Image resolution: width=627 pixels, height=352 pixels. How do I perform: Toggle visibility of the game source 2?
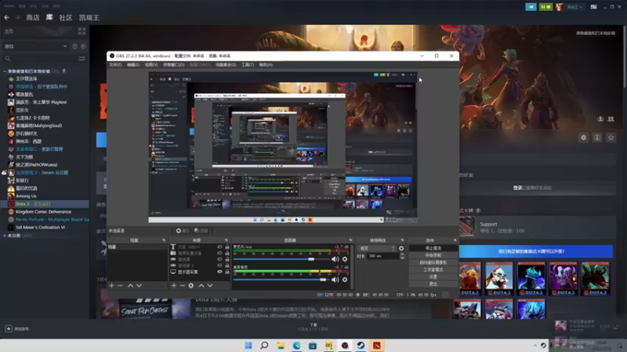[x=219, y=265]
